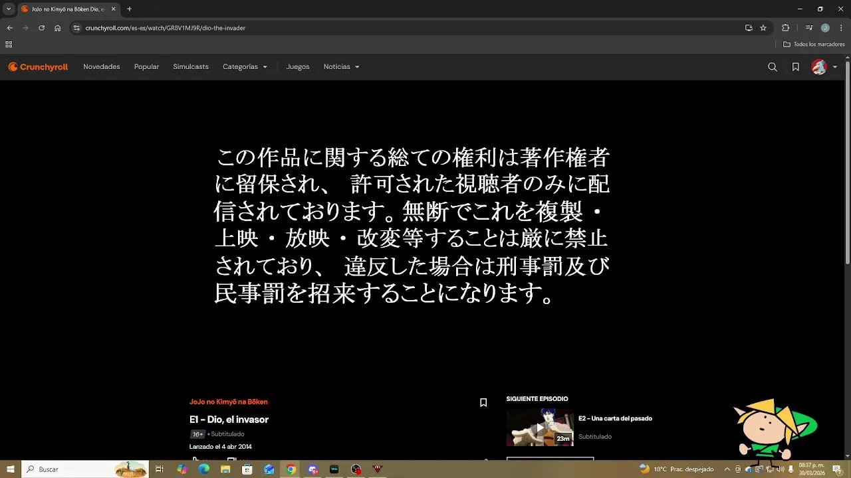Open the Windows Start menu
Screen dimensions: 851x478
(11, 469)
